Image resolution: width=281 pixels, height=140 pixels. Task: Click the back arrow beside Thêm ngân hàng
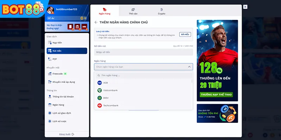(x=96, y=22)
